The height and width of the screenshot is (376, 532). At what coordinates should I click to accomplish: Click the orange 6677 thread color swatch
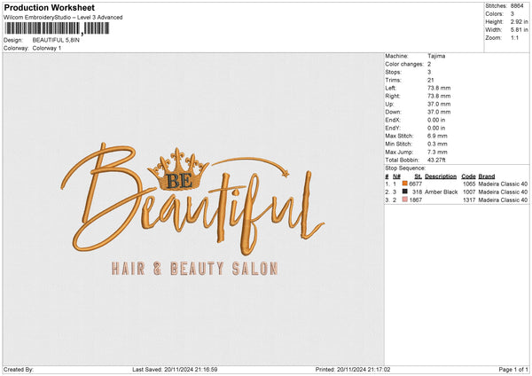[405, 184]
